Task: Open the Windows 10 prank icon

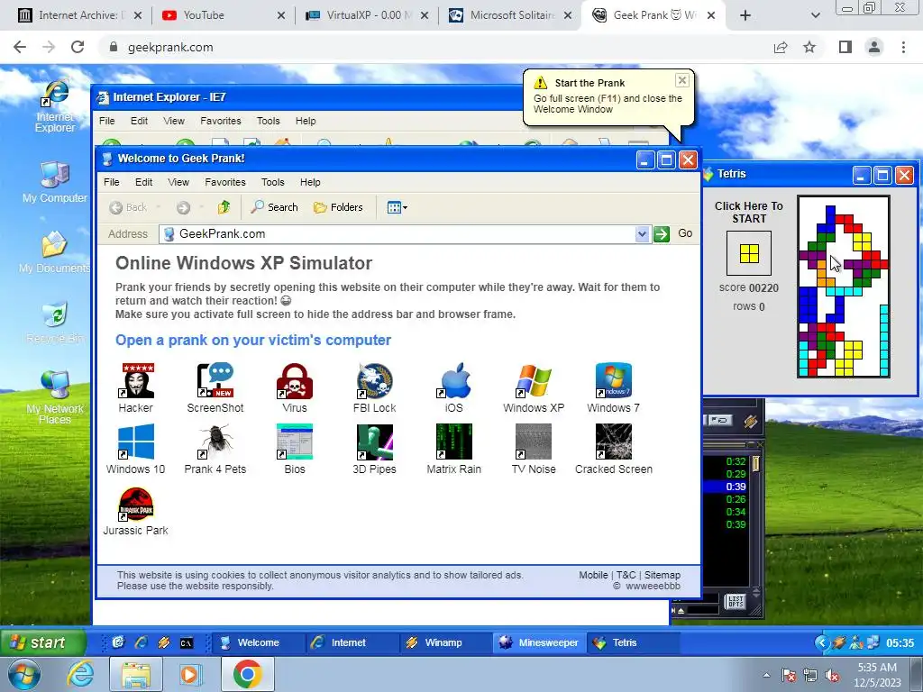Action: point(136,449)
